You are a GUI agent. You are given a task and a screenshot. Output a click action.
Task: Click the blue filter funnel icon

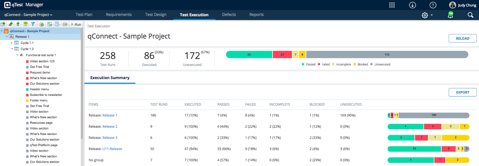(x=33, y=24)
